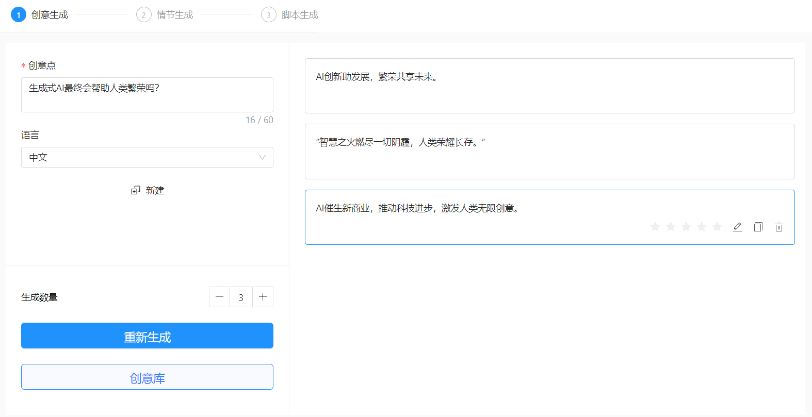Rate the third idea four stars
This screenshot has width=812, height=417.
point(702,226)
